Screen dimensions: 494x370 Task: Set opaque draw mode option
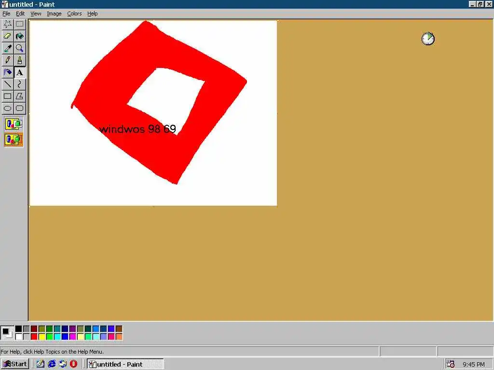tap(14, 124)
